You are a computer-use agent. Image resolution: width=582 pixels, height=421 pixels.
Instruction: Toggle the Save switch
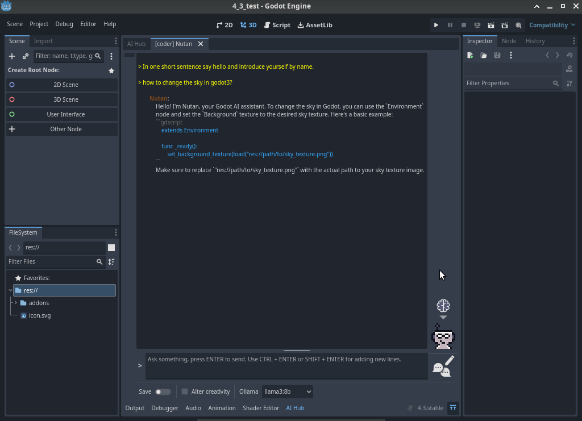[163, 391]
